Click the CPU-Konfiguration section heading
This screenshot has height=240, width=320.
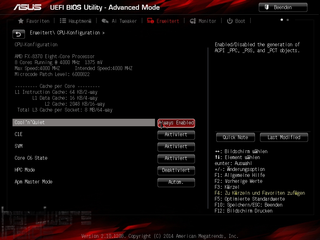(36, 44)
